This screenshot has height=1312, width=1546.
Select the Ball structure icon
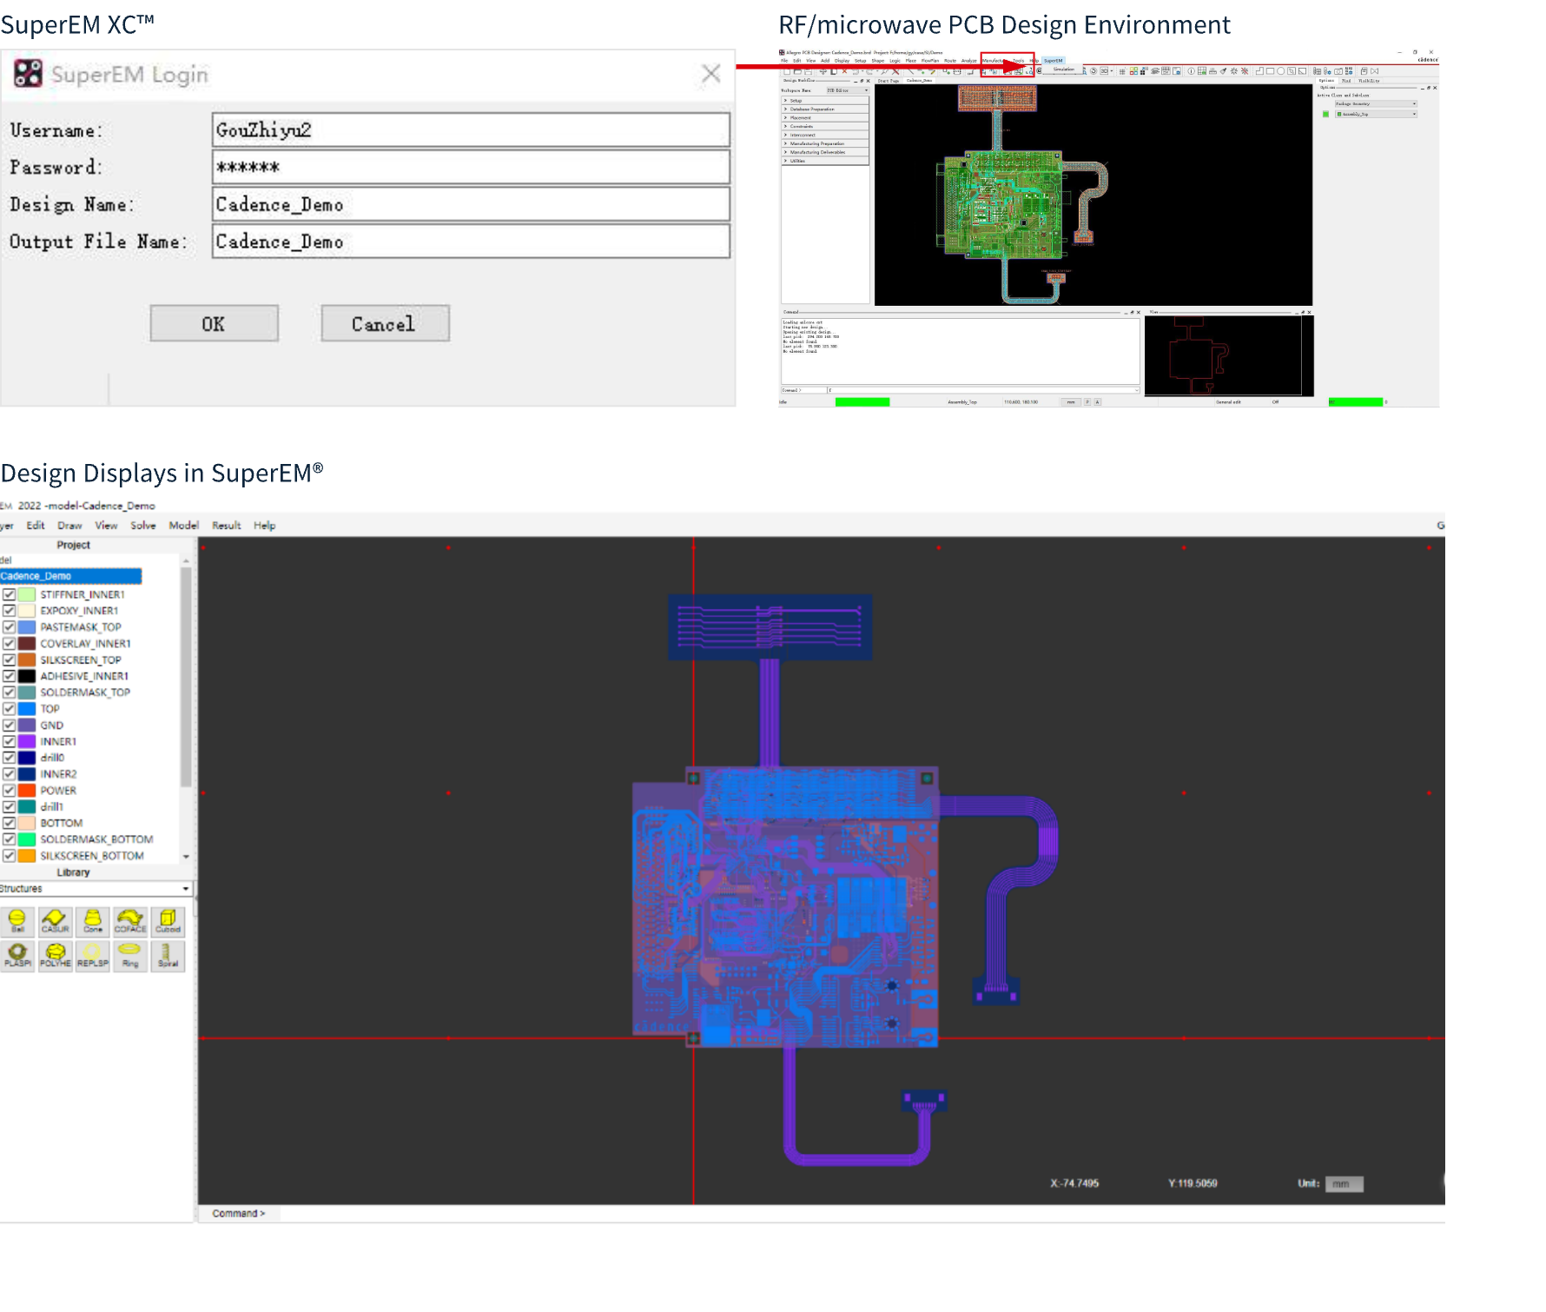[x=17, y=921]
